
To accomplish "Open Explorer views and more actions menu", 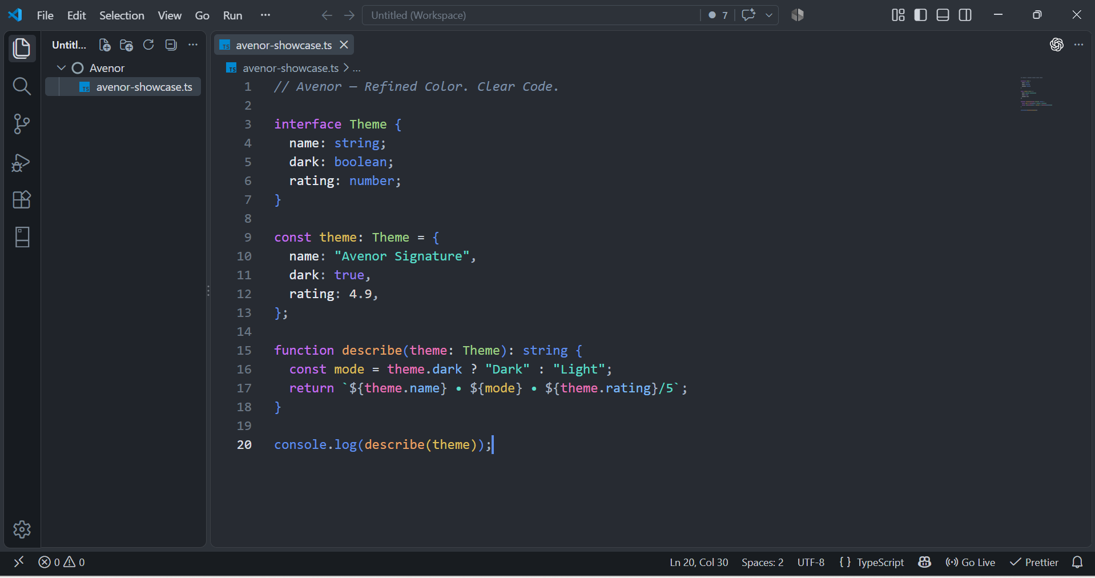I will tap(193, 45).
